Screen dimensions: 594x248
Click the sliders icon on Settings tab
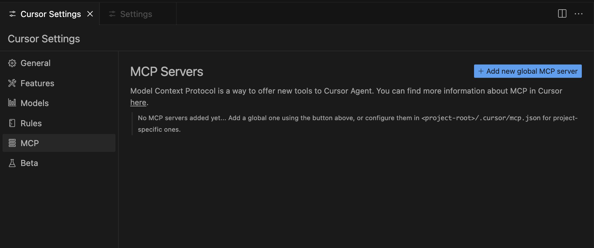(x=112, y=14)
